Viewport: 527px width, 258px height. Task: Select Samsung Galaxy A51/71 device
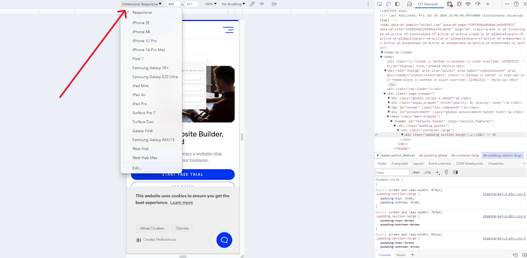pyautogui.click(x=151, y=140)
